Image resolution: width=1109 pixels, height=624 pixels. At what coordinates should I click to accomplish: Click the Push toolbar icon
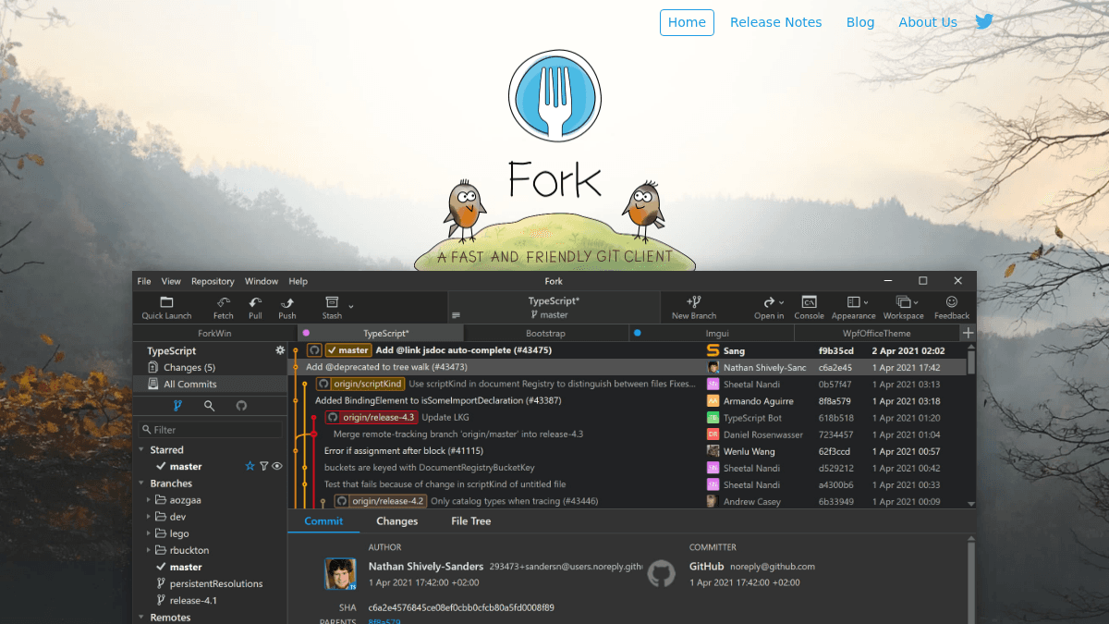point(287,302)
